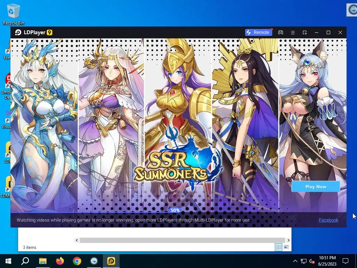Click the LDPlayer 9 logo

pos(34,32)
